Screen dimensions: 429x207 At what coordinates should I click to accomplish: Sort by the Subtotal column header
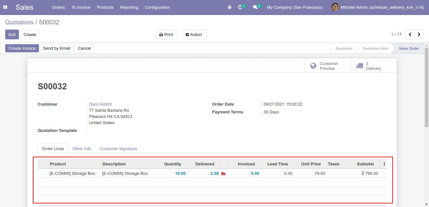tap(361, 164)
